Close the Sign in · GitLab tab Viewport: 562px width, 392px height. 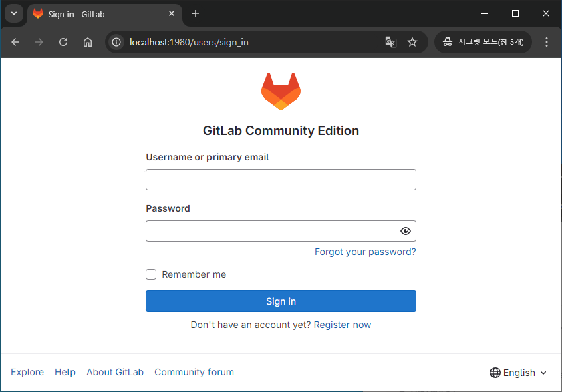coord(172,13)
